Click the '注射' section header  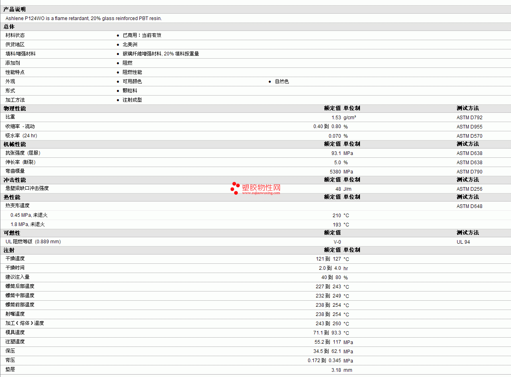pos(9,250)
